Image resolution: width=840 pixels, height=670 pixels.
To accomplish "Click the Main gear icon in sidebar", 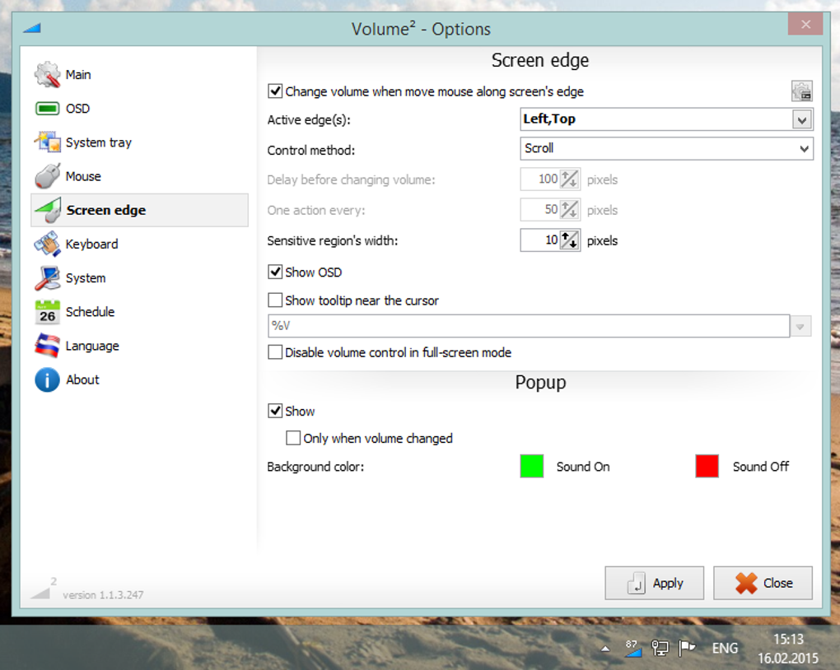I will click(47, 74).
